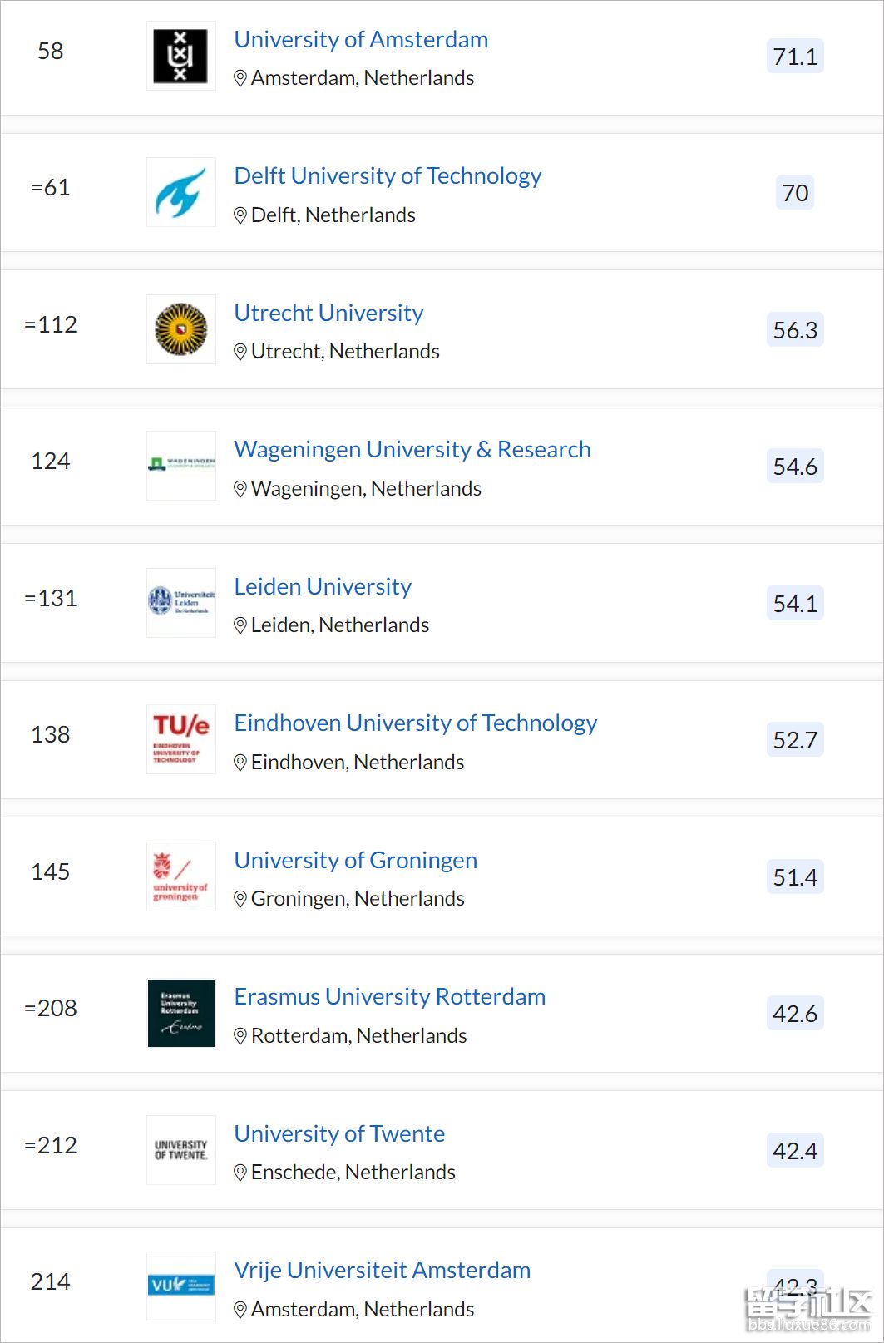Click the University of Twente logo
Viewport: 884px width, 1343px height.
(x=180, y=1150)
